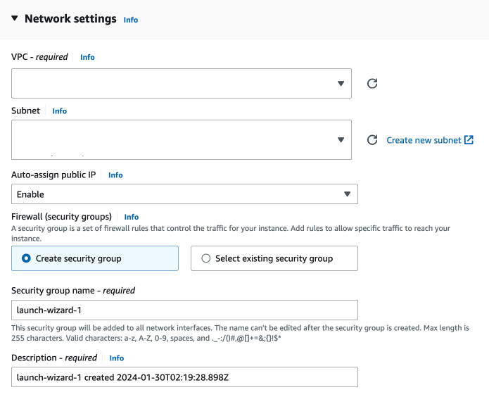Screen dimensions: 489x397
Task: Click the Security group name field
Action: 184,310
